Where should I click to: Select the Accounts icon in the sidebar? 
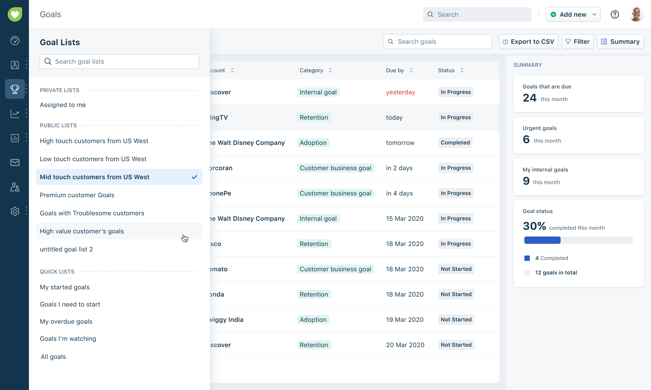pyautogui.click(x=14, y=65)
